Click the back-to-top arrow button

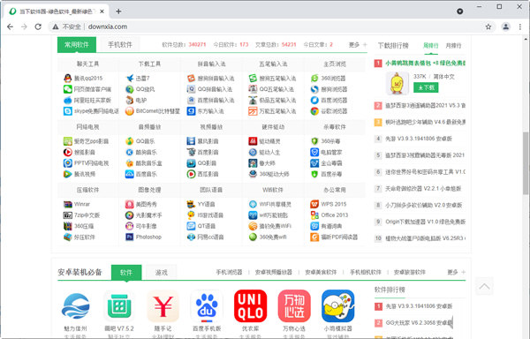point(484,286)
